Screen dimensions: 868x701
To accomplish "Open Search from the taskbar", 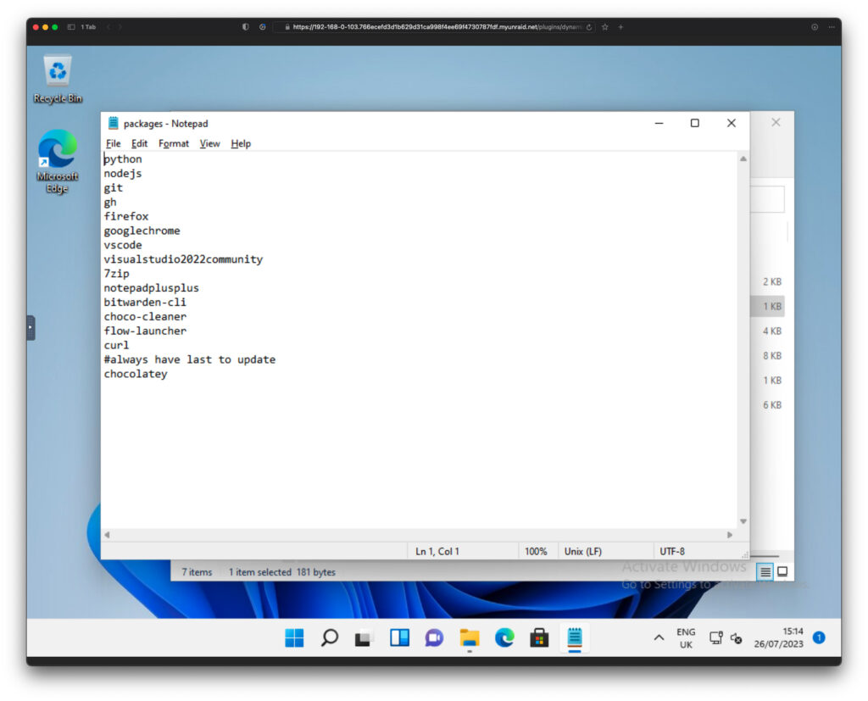I will click(330, 638).
